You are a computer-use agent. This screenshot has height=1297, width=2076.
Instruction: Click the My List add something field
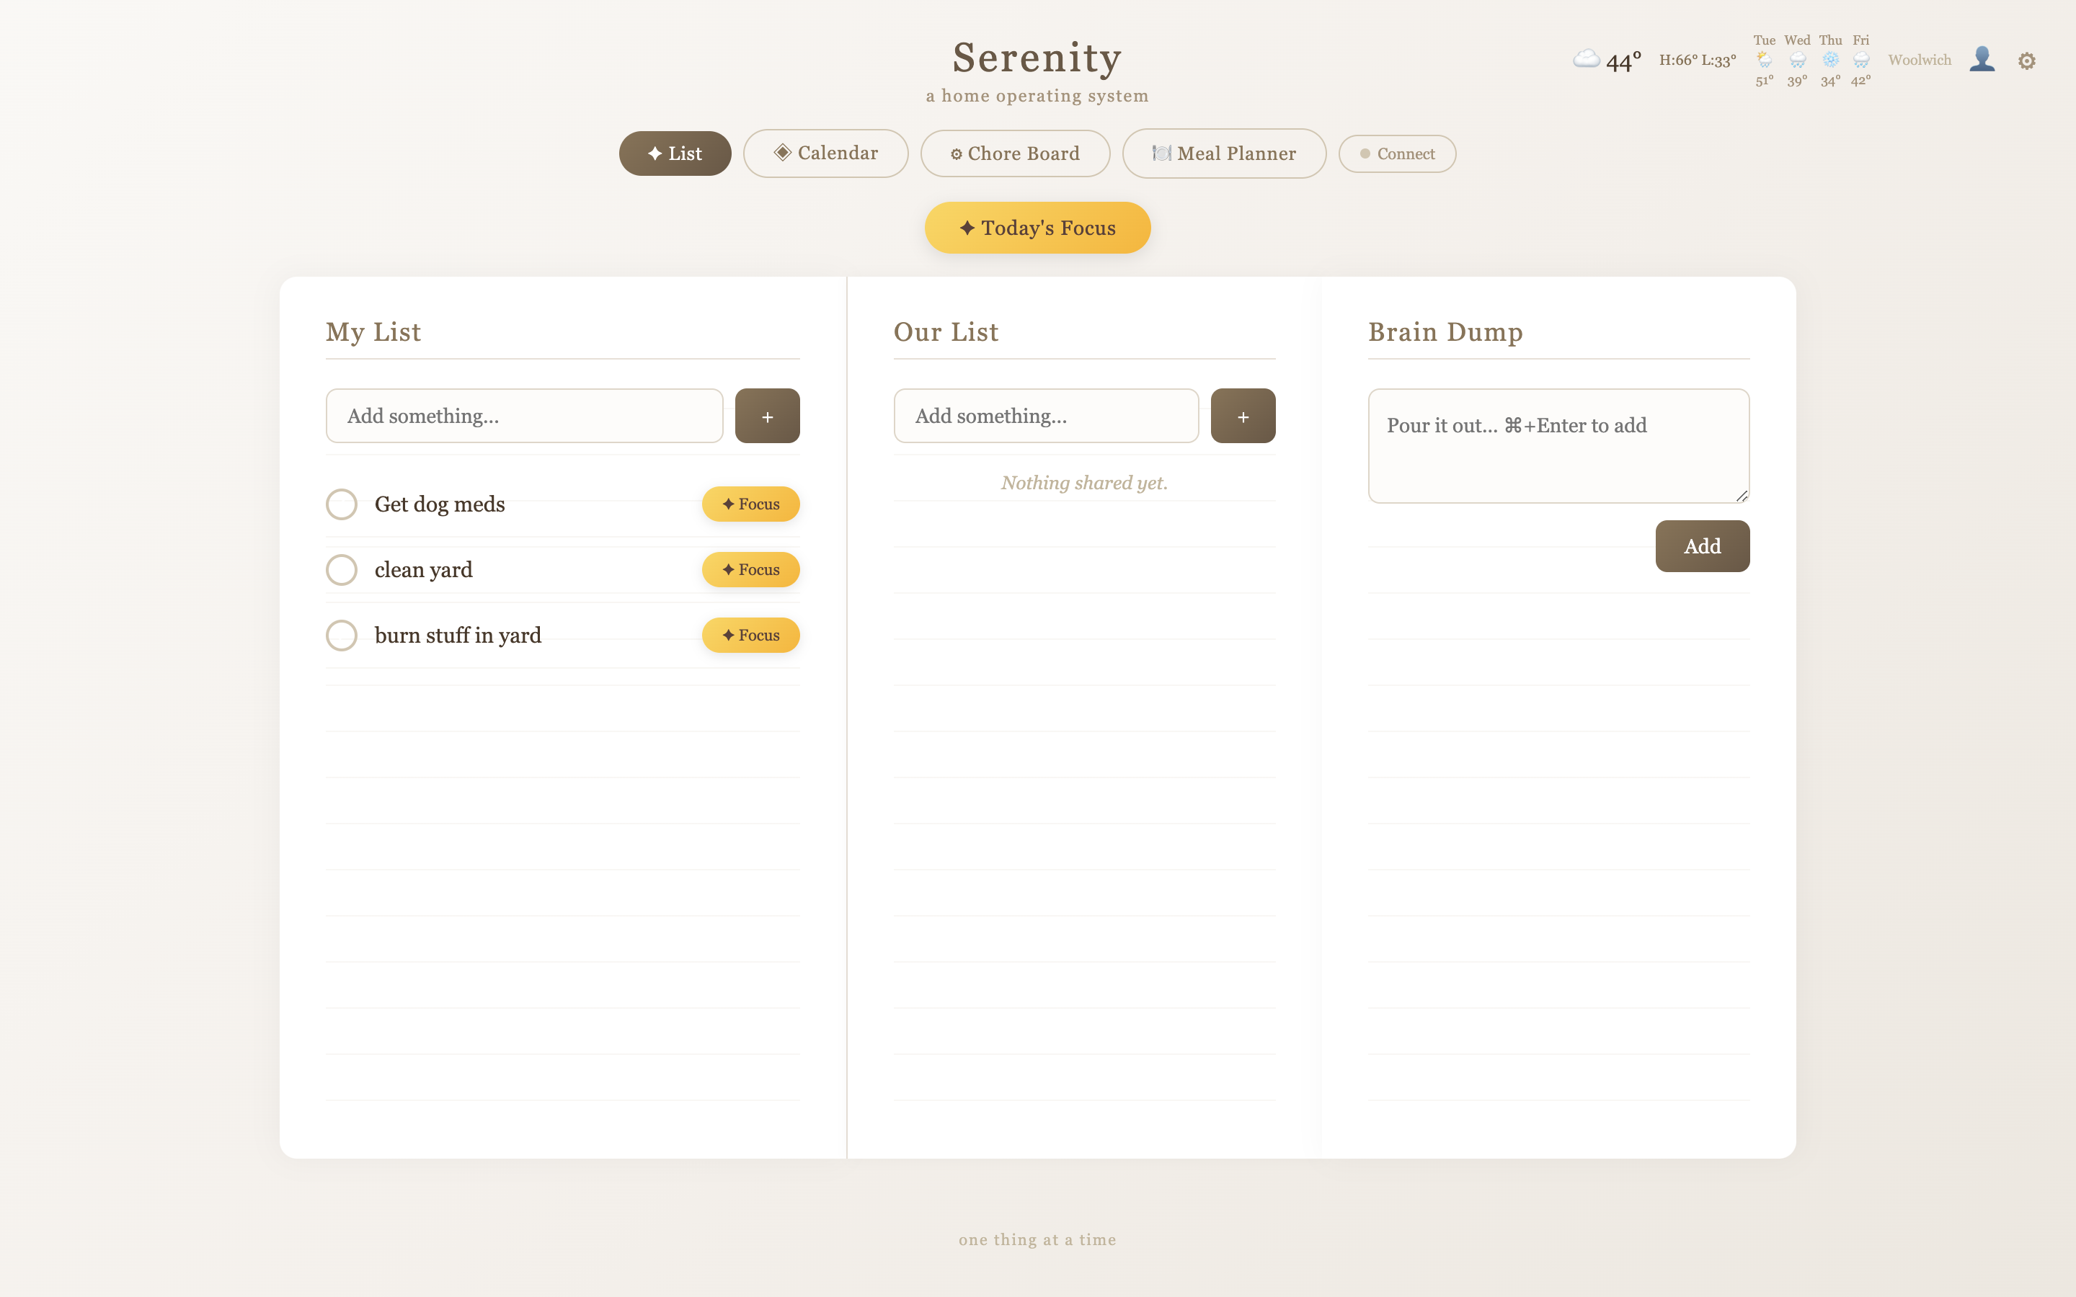point(524,416)
